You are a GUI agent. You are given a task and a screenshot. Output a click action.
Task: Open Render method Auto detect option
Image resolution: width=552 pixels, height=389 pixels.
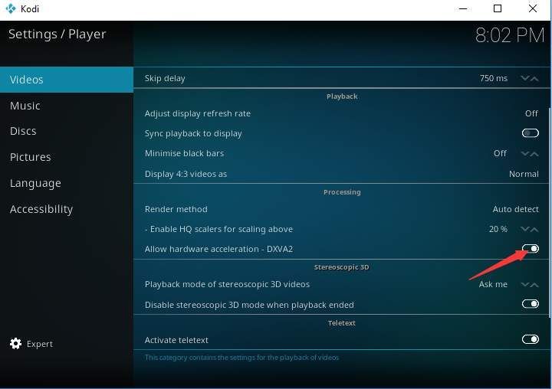coord(341,209)
